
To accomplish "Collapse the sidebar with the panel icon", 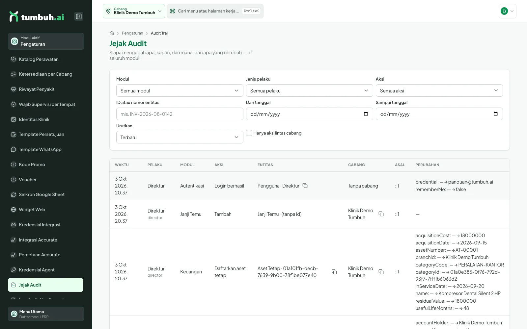I will pos(79,16).
